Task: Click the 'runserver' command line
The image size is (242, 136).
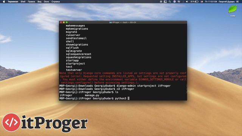Action: (x=73, y=35)
